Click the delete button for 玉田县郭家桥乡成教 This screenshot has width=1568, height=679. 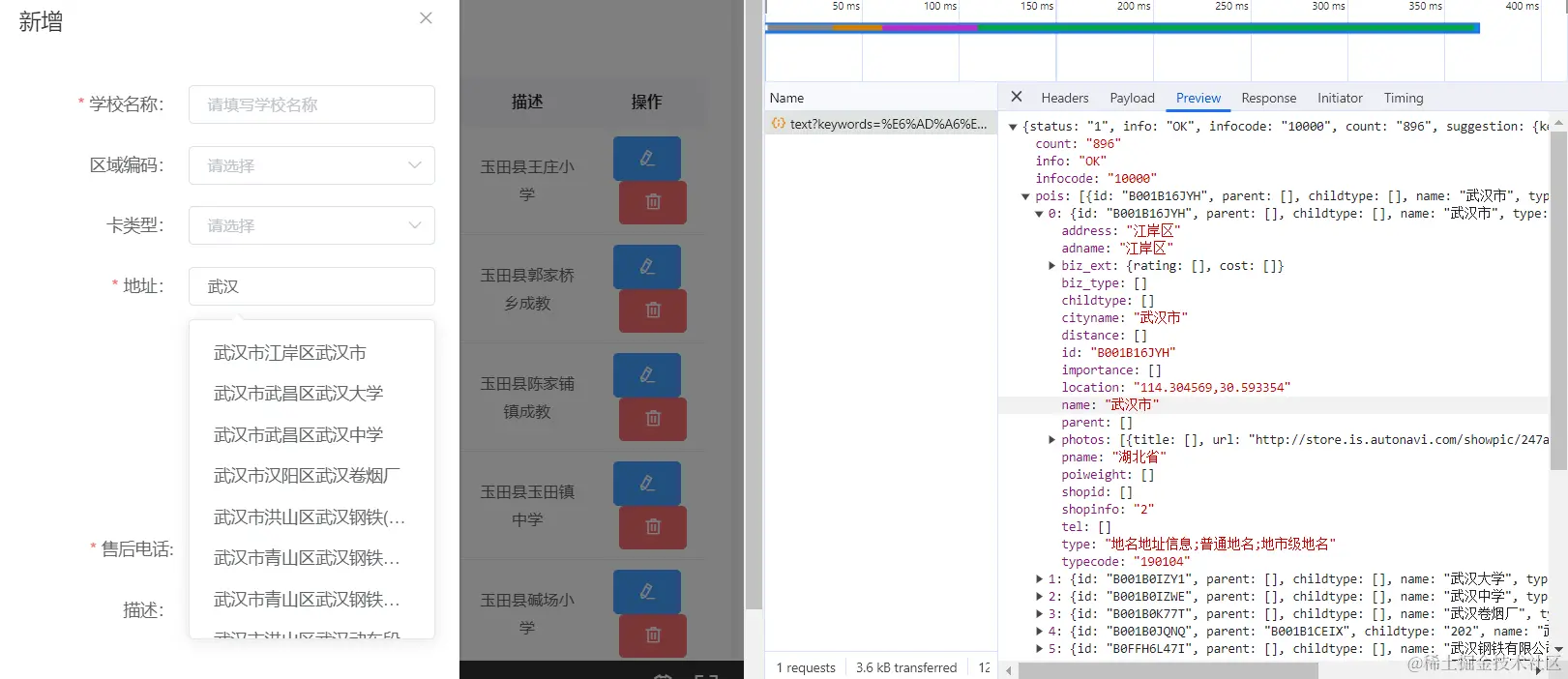coord(653,310)
